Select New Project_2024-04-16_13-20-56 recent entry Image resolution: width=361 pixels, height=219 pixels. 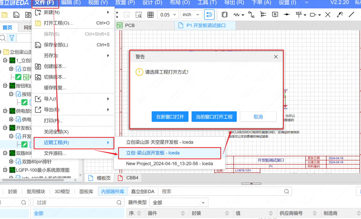169,164
